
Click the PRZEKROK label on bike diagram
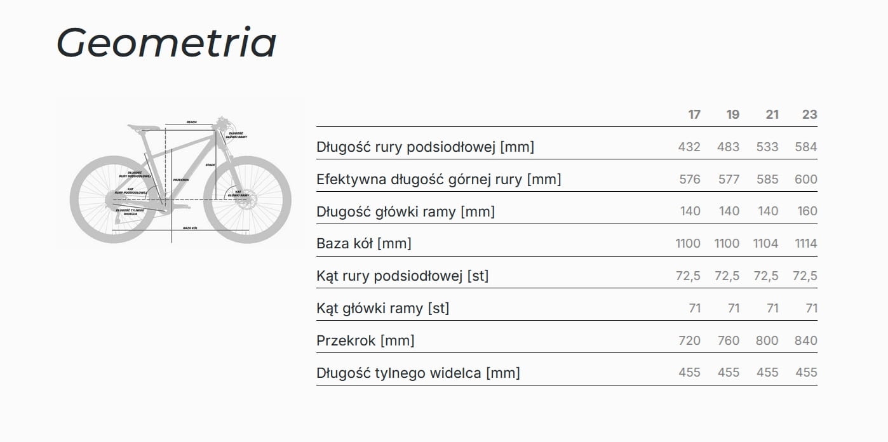point(181,180)
